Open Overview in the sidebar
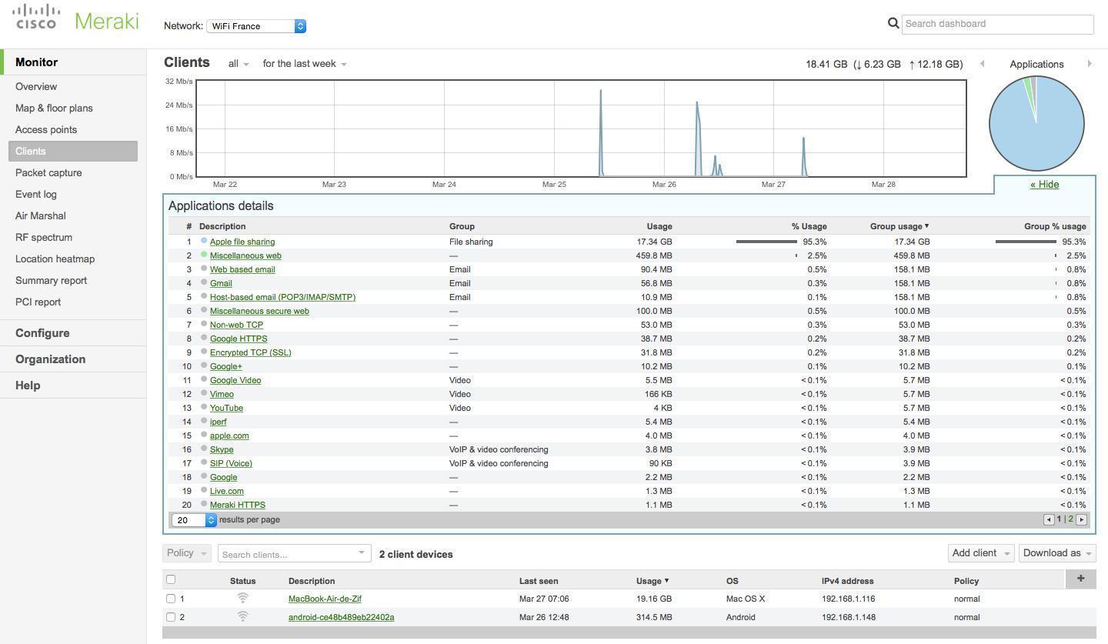This screenshot has width=1108, height=644. [36, 87]
